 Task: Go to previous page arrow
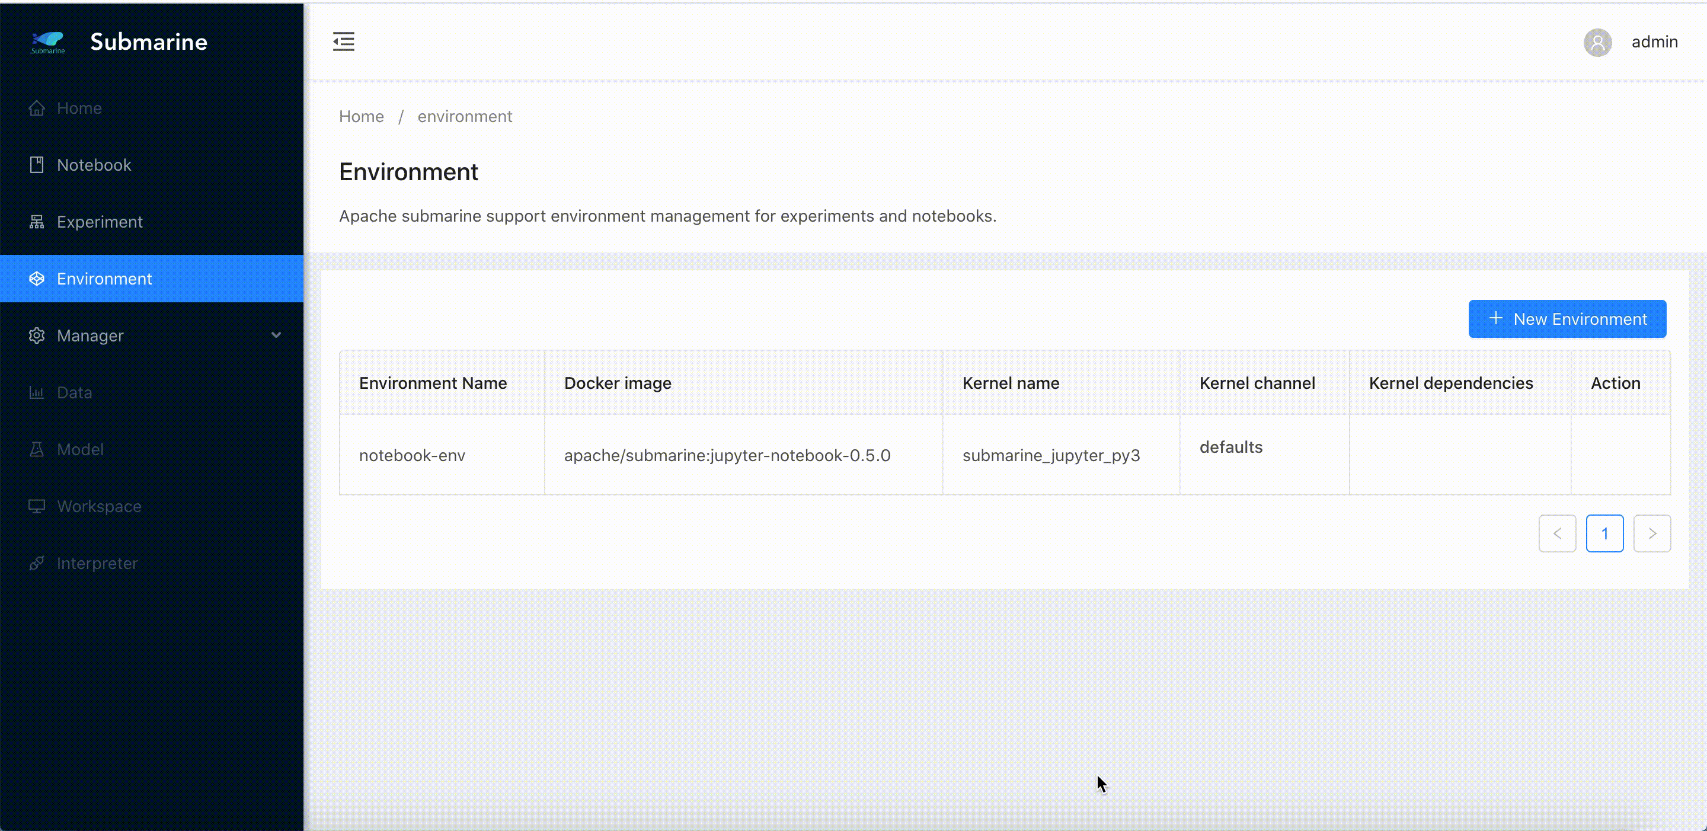(x=1556, y=533)
